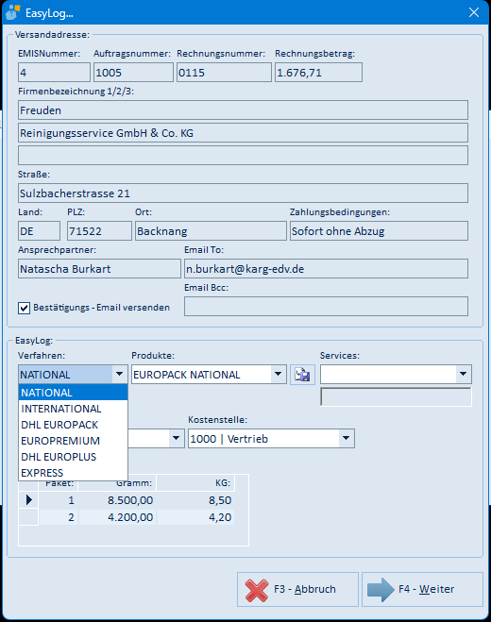Open the Kostenstelle dropdown arrow

(x=347, y=438)
